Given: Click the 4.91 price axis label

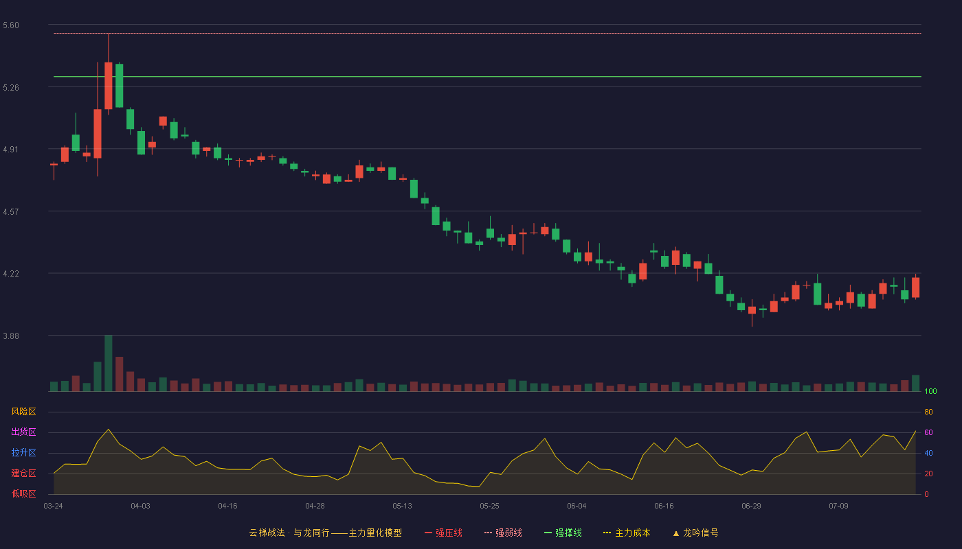Looking at the screenshot, I should 11,150.
